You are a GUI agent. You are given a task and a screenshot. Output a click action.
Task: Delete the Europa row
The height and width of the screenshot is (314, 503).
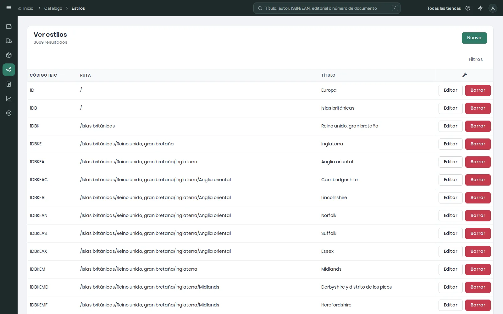pyautogui.click(x=478, y=90)
